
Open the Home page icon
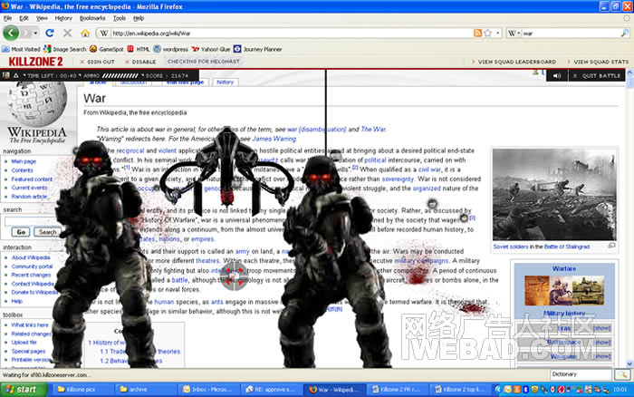pos(85,34)
